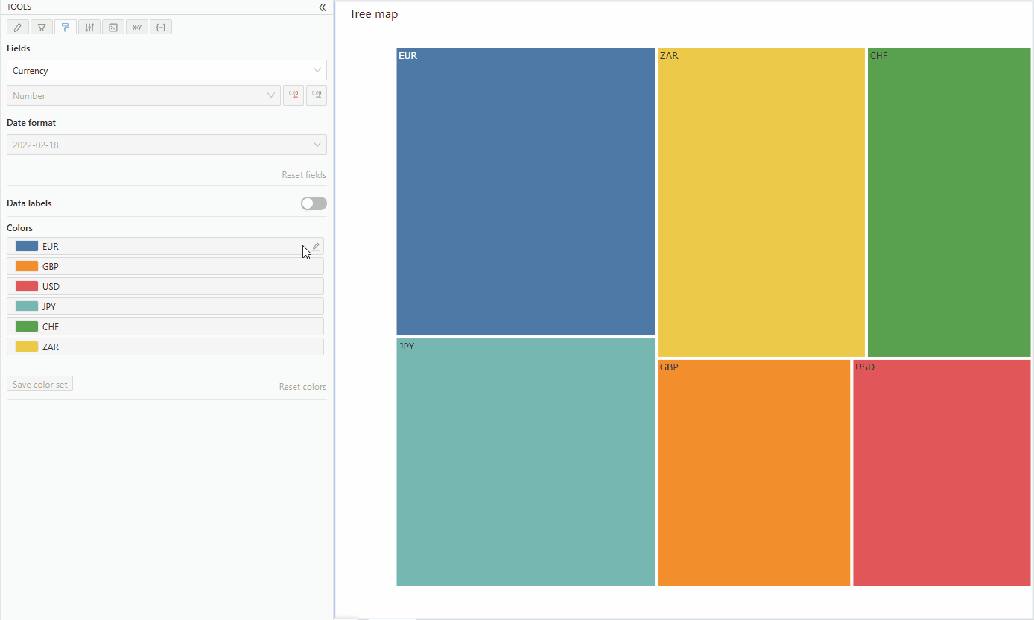The image size is (1034, 620).
Task: Open the X:Y axis tab
Action: 137,28
